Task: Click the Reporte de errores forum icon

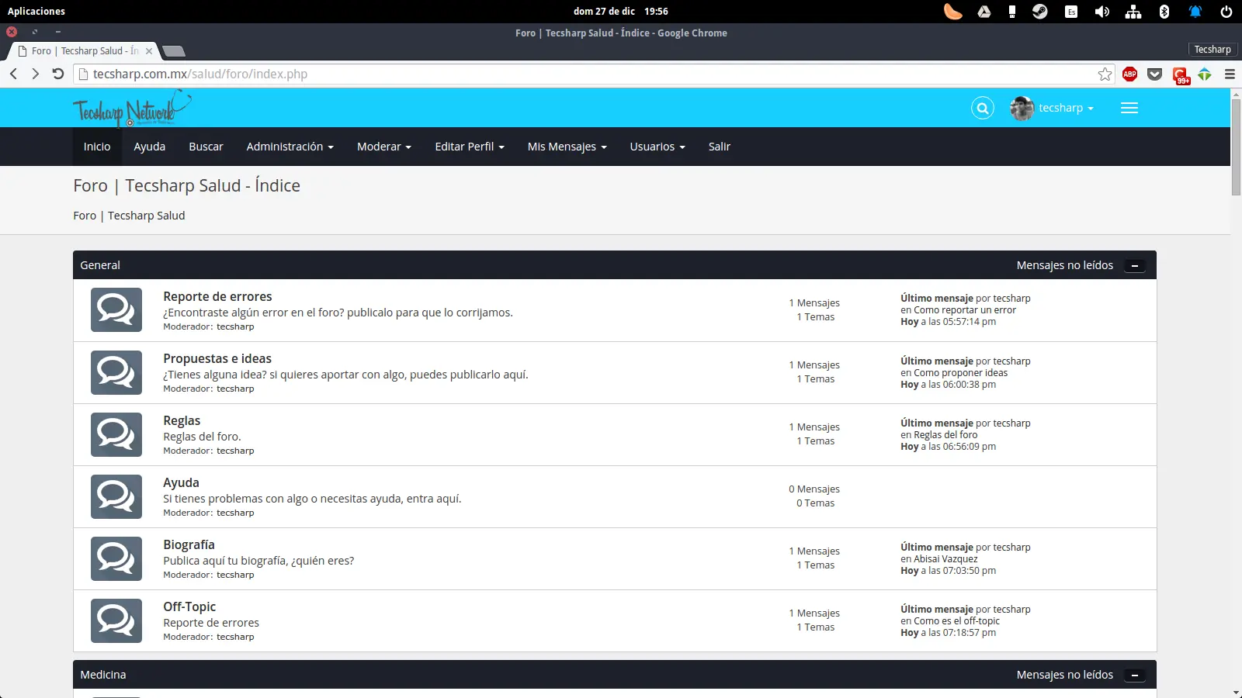Action: 116,309
